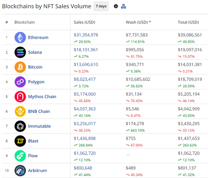Screen dimensions: 208x178
Task: Click the Solana logo icon
Action: click(20, 52)
